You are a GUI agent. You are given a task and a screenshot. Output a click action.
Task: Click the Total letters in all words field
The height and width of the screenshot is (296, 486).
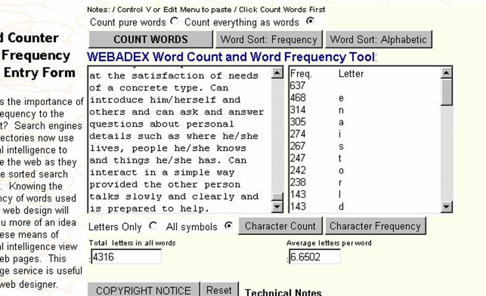coord(126,257)
